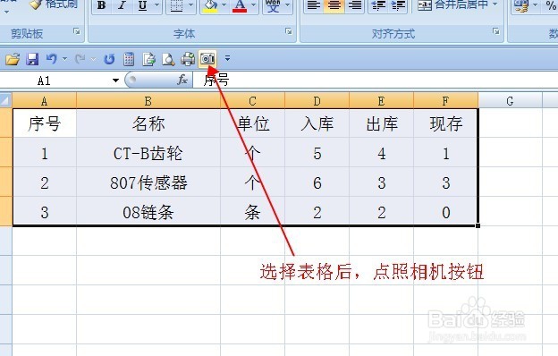Toggle Bold formatting

(101, 5)
